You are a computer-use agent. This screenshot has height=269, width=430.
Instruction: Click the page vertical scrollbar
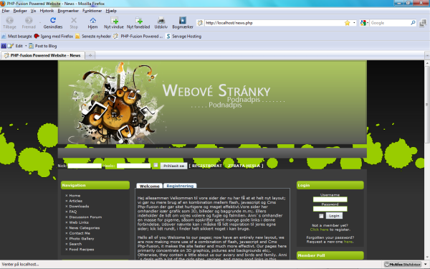click(427, 160)
